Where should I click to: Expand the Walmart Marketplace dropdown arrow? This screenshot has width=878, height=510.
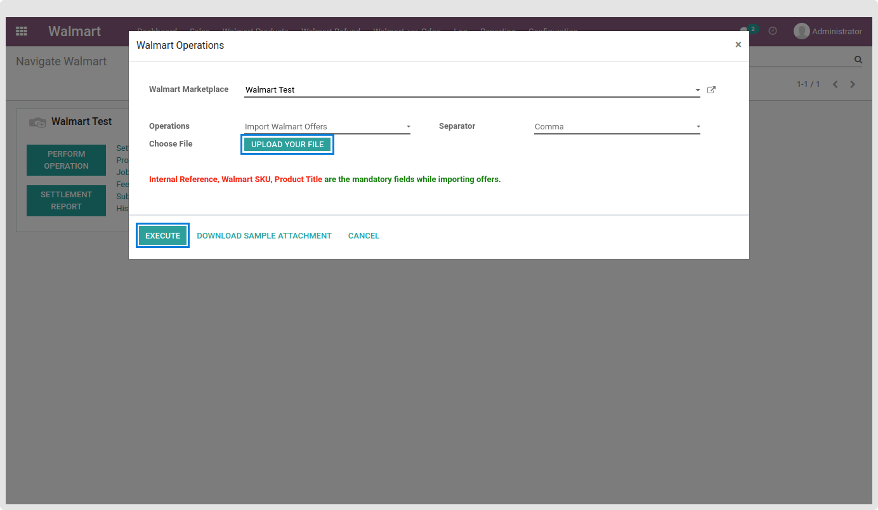697,90
